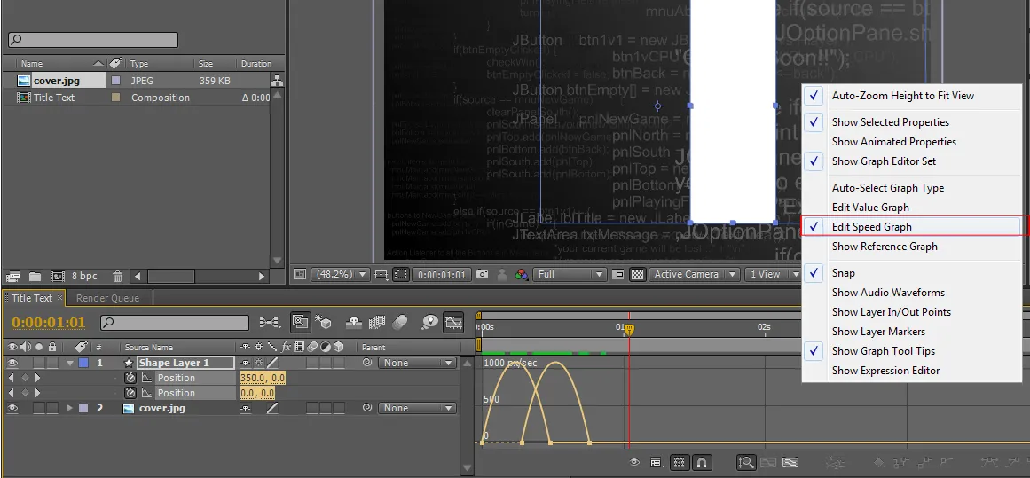
Task: Select Title Text timeline tab
Action: pyautogui.click(x=32, y=298)
